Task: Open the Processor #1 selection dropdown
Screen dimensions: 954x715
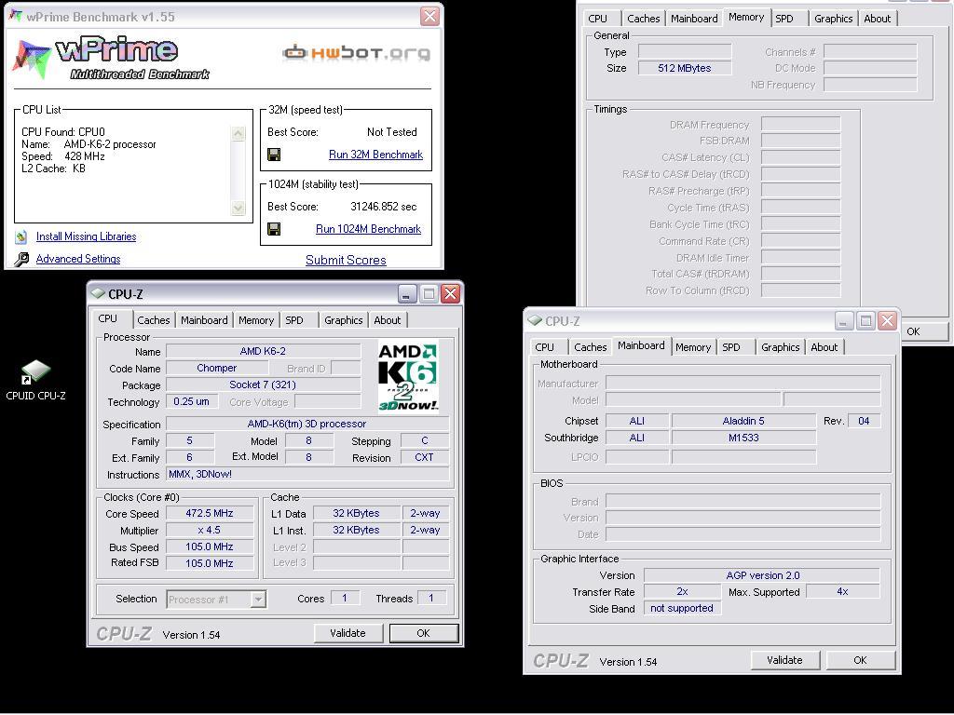Action: (258, 600)
